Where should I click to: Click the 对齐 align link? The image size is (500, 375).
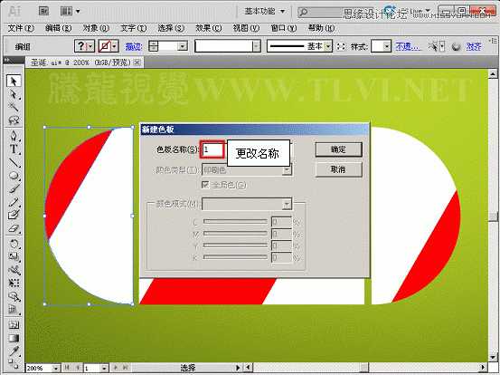[474, 46]
